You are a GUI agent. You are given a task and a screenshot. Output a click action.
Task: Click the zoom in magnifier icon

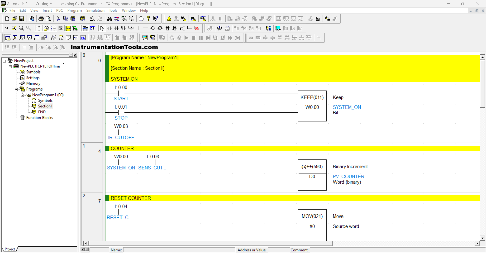pos(22,28)
